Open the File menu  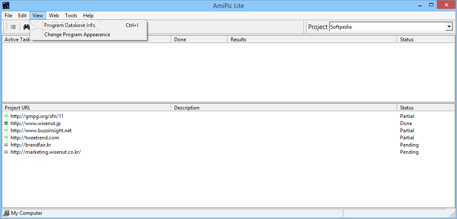[8, 16]
